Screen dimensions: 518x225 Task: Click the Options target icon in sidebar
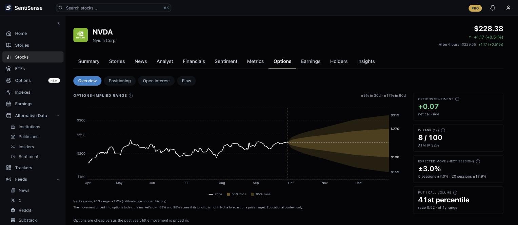coord(9,81)
